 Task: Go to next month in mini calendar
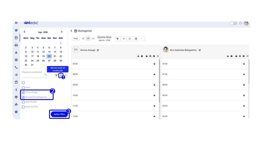point(62,32)
